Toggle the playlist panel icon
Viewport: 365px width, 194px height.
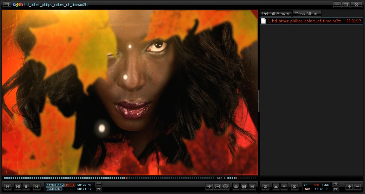[x=252, y=187]
